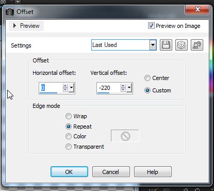Screen dimensions: 214x191
Task: Click the randomize parameters dice icon
Action: (x=182, y=45)
